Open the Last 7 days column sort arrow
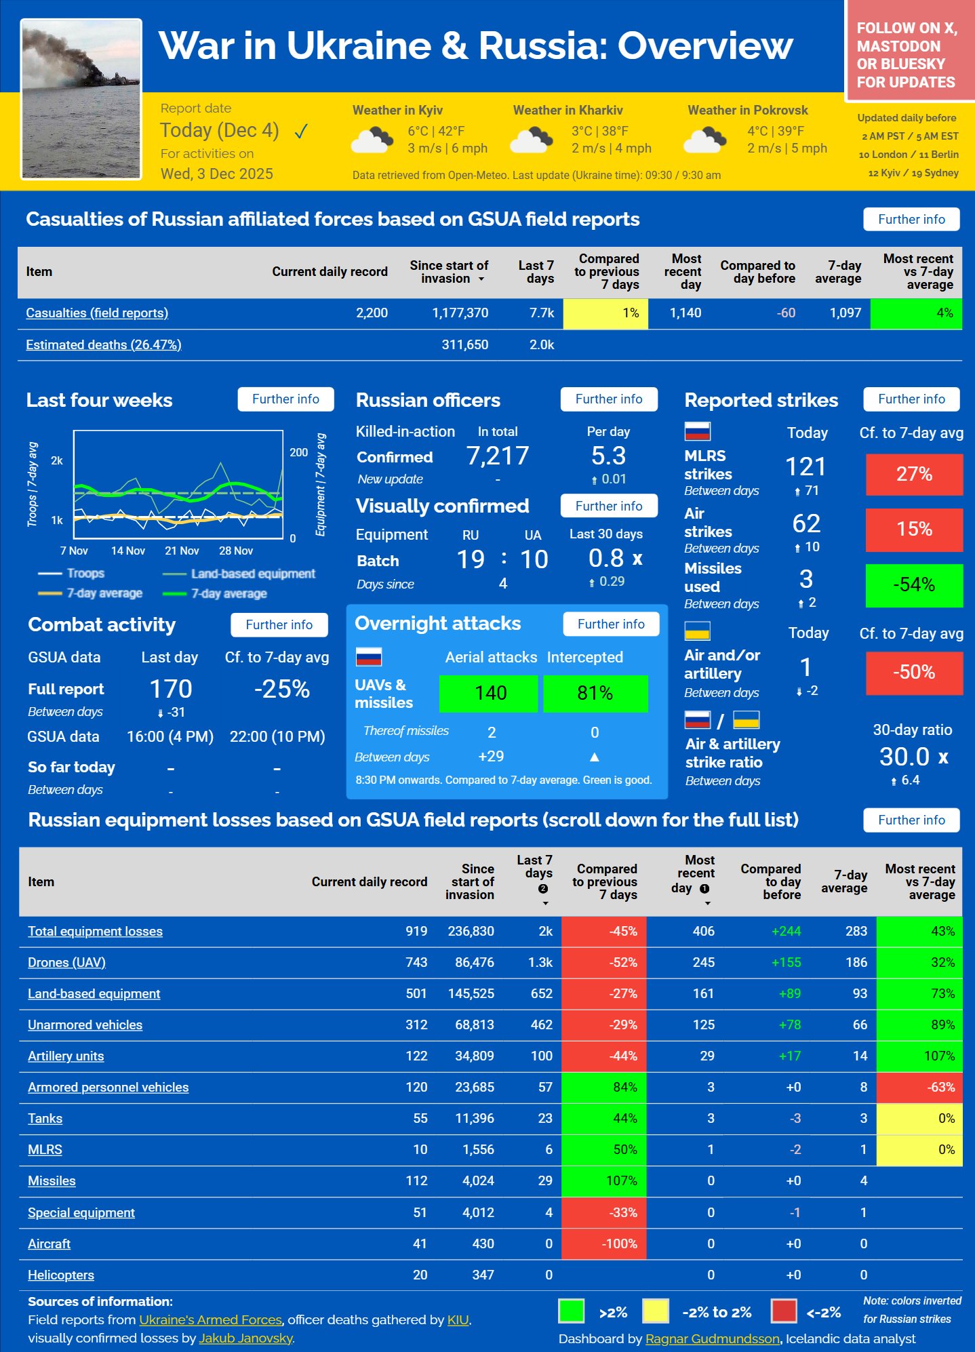975x1352 pixels. pos(545,903)
